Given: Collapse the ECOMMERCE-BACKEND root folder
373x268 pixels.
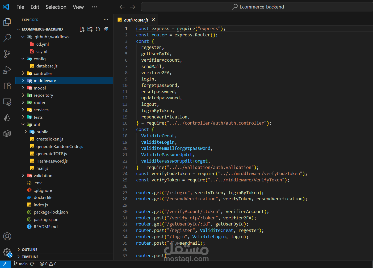Looking at the screenshot, I should (64, 29).
